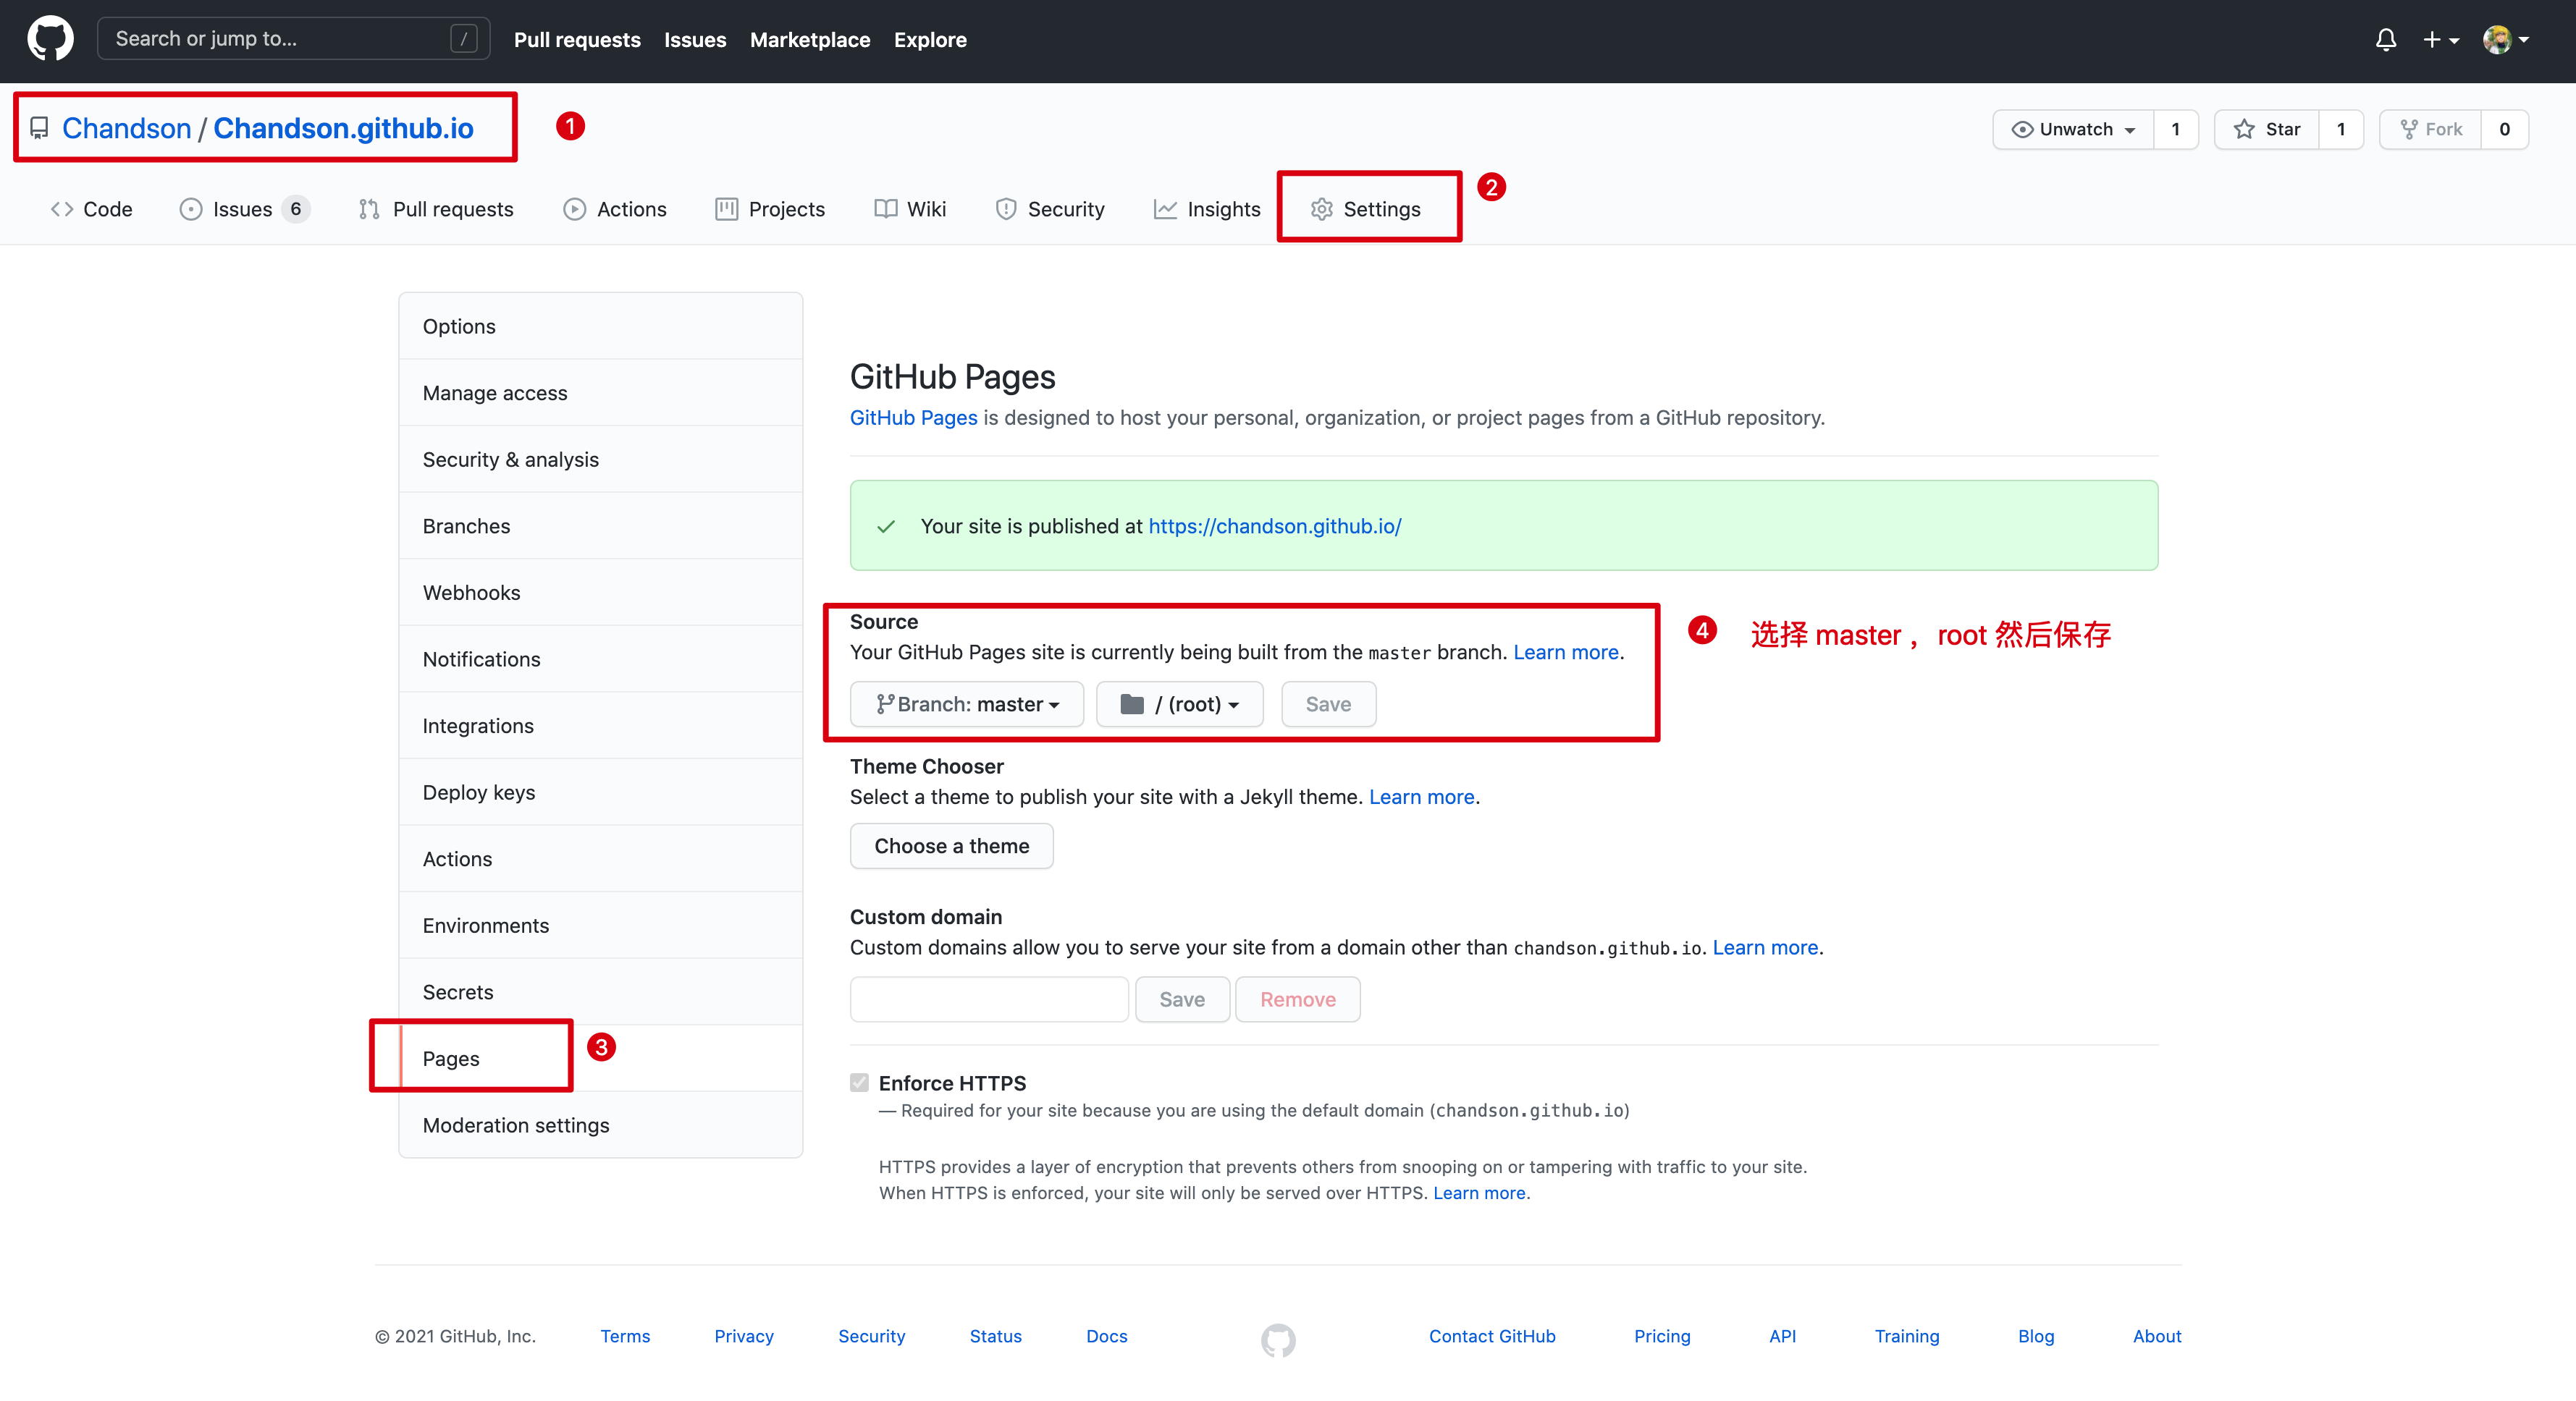
Task: Expand the root folder dropdown
Action: tap(1179, 702)
